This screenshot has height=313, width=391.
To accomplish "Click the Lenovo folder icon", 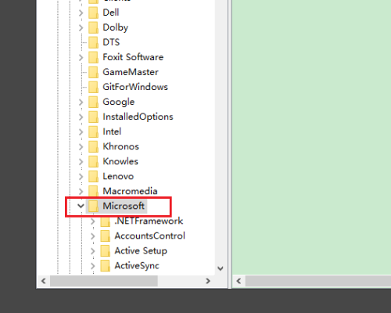I will point(93,176).
